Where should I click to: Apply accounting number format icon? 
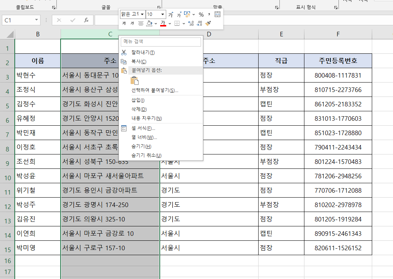187,14
